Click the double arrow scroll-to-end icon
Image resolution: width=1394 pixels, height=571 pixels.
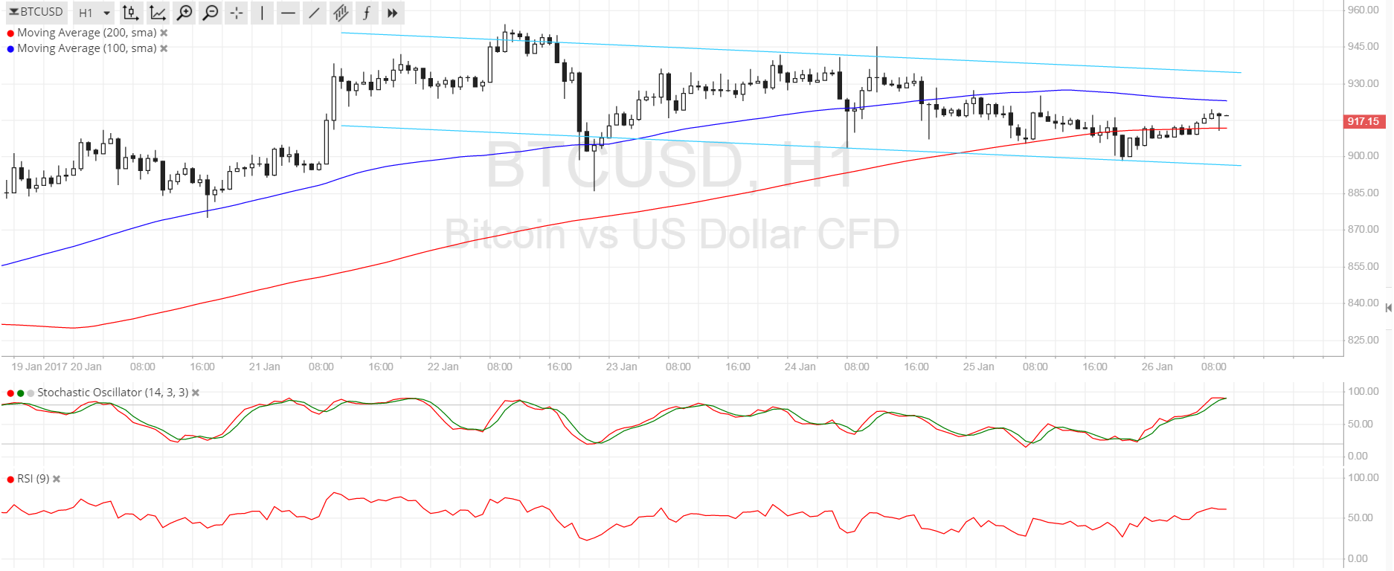(x=393, y=13)
